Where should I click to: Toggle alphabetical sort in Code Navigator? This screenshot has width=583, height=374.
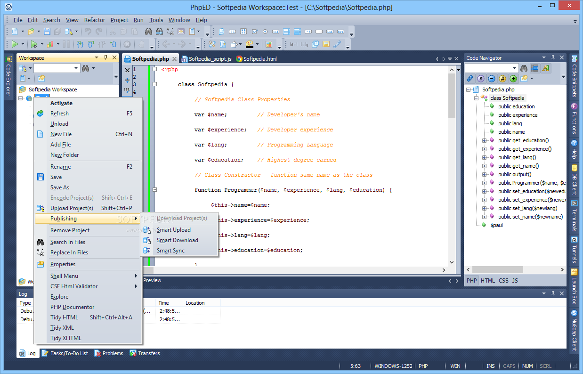click(x=546, y=68)
